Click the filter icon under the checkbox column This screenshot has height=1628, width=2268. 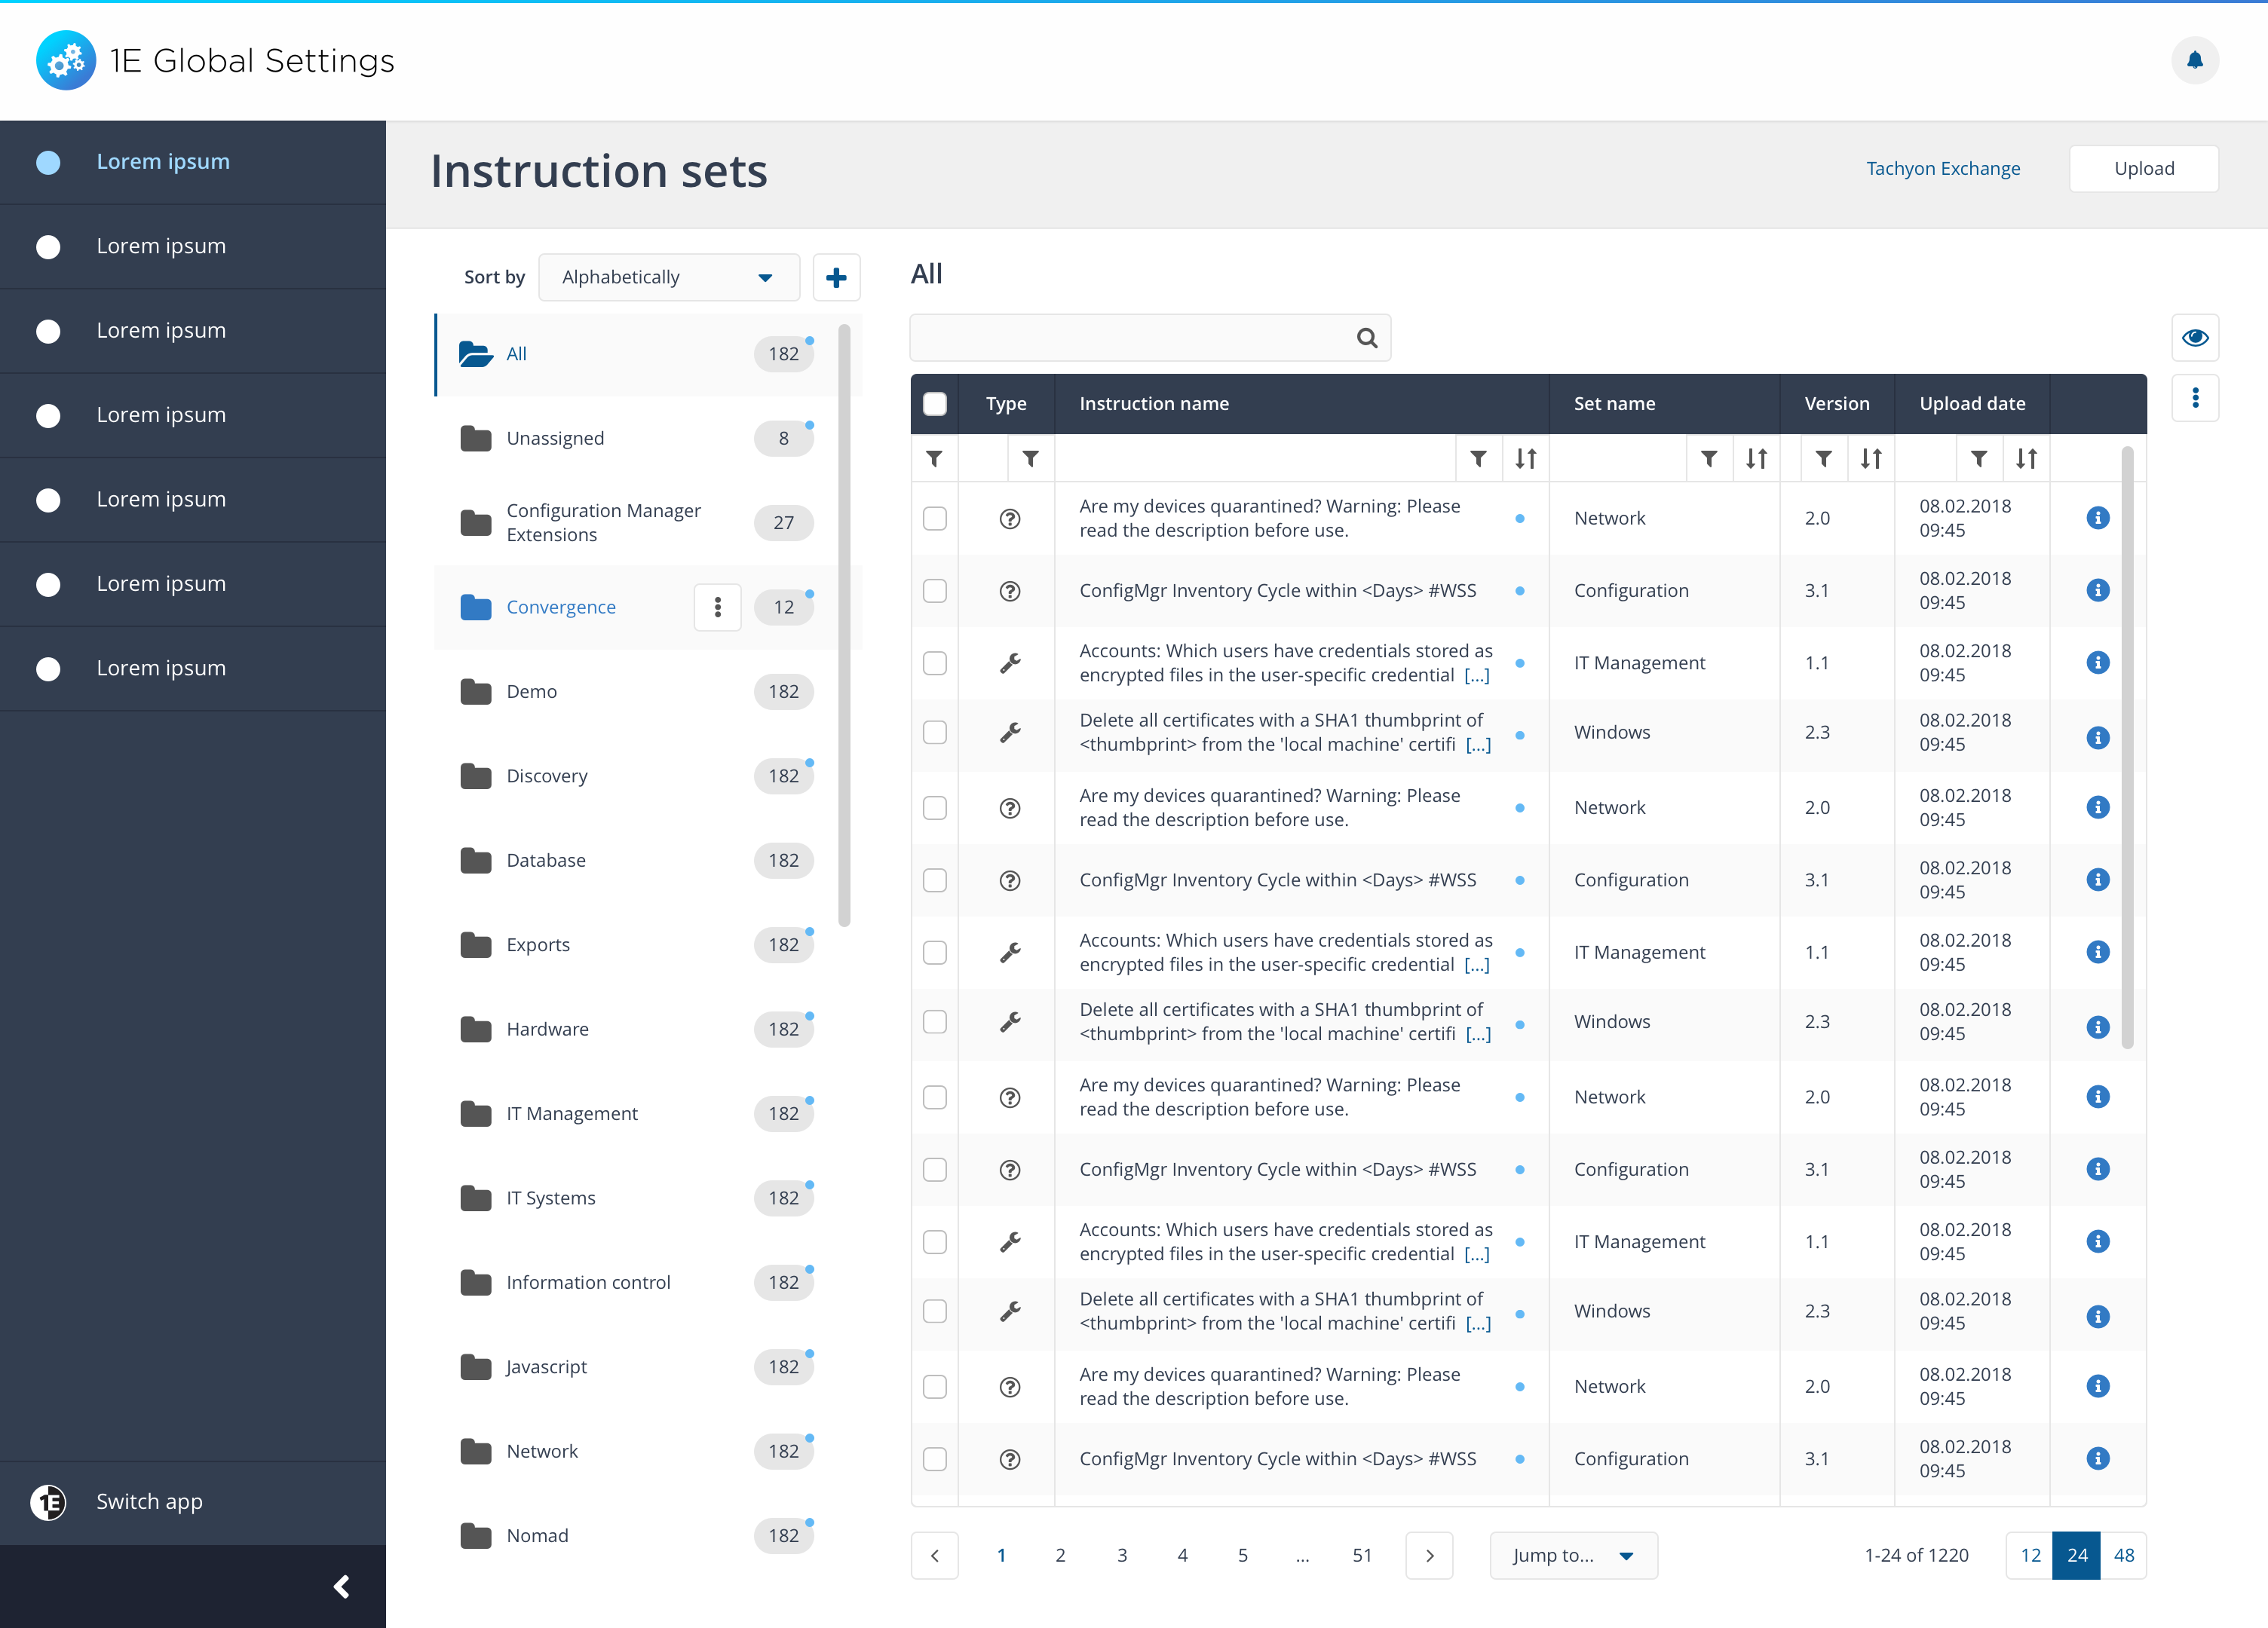click(x=934, y=459)
